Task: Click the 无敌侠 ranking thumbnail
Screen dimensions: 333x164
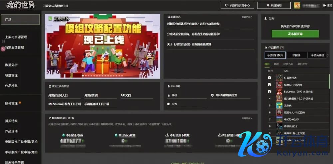Action: tap(279, 105)
